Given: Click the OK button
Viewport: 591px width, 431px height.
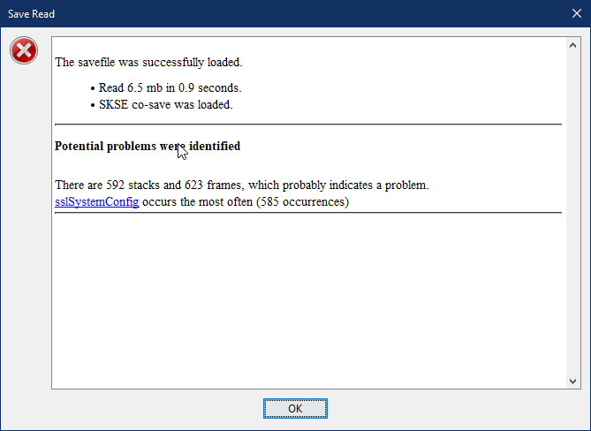Looking at the screenshot, I should (x=295, y=408).
